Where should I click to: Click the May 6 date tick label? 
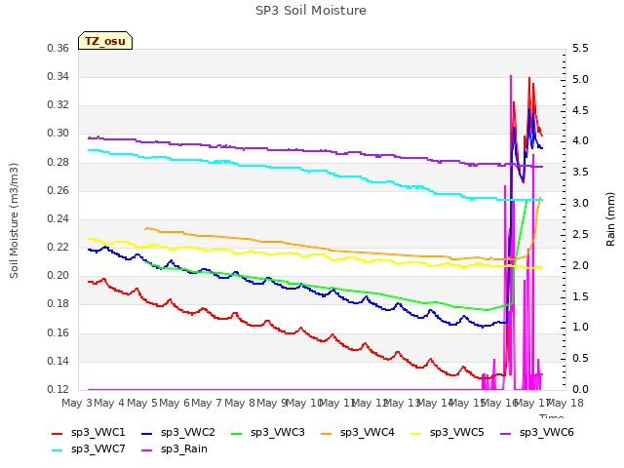tap(175, 403)
